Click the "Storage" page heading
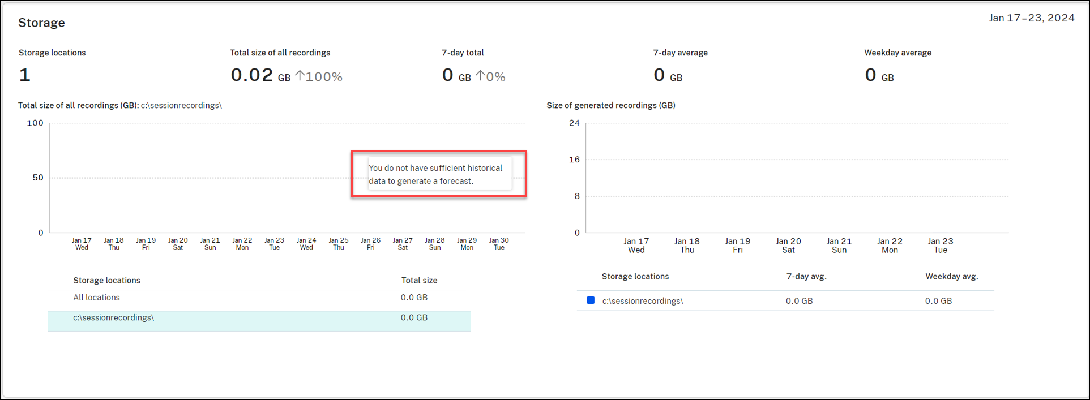The height and width of the screenshot is (400, 1090). coord(41,23)
